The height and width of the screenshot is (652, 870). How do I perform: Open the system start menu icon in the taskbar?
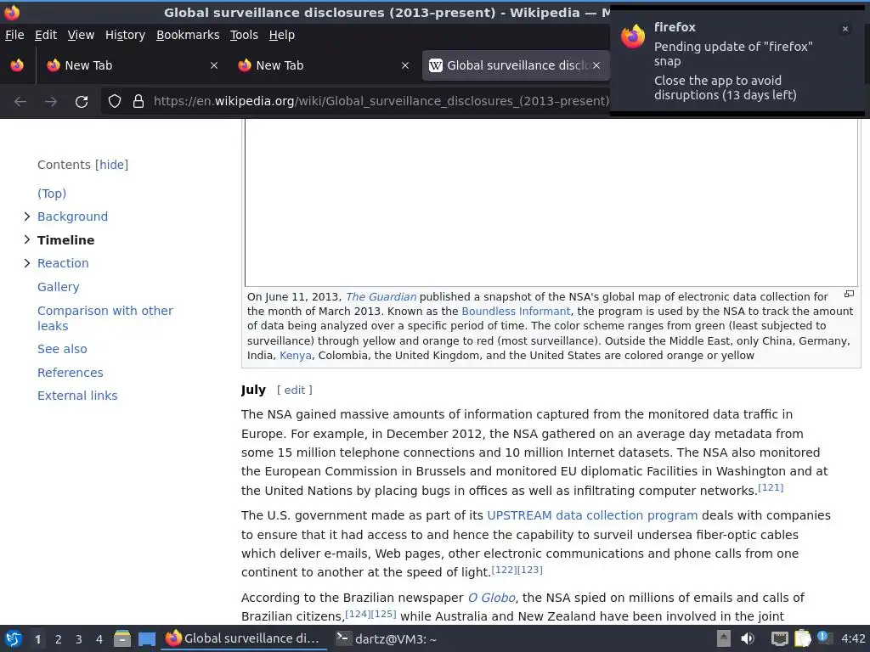[x=14, y=638]
